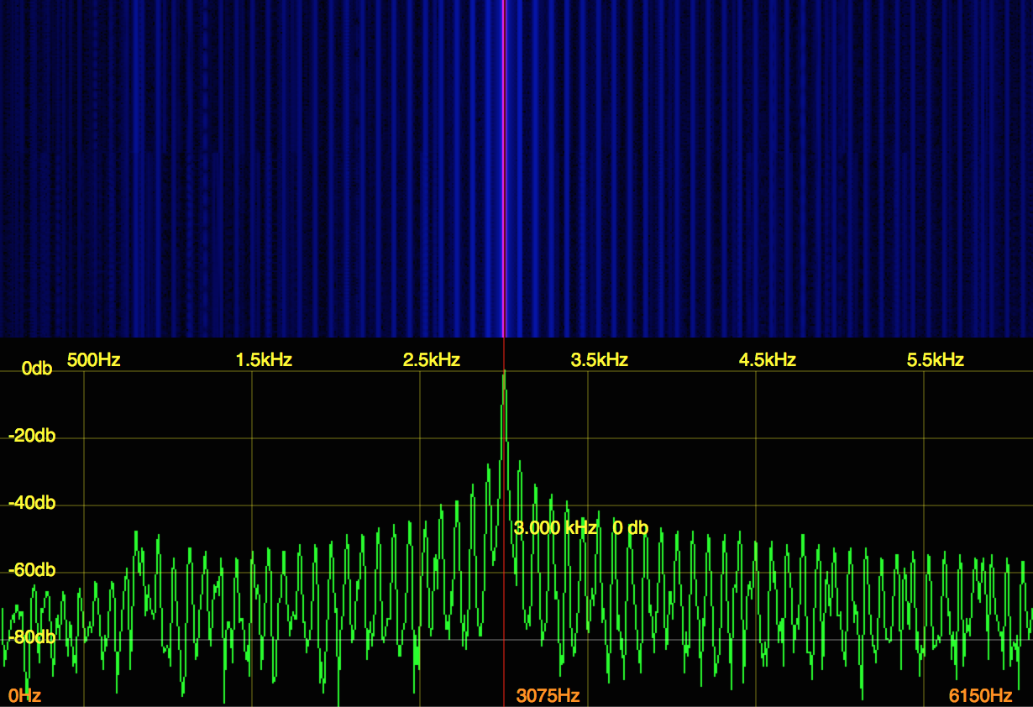Click the magenta peak line in the waterfall
The height and width of the screenshot is (707, 1033).
click(504, 168)
